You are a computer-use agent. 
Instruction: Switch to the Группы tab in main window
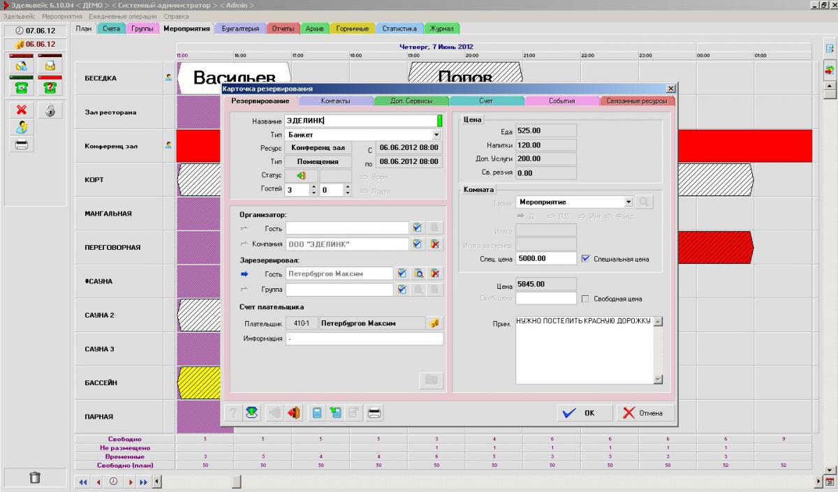tap(142, 29)
